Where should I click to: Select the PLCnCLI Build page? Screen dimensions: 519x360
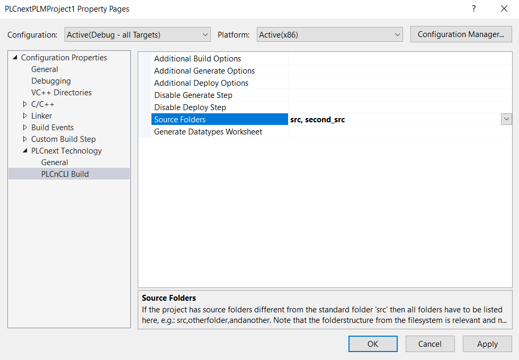pos(65,174)
